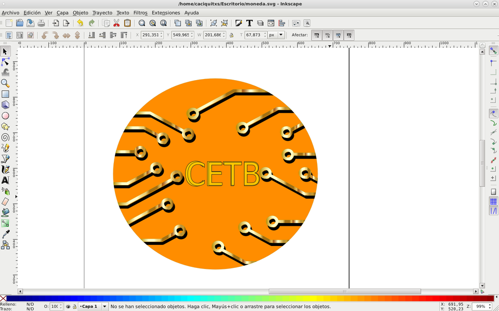Viewport: 499px width, 311px height.
Task: Click the zoom percentage stepper
Action: [490, 306]
